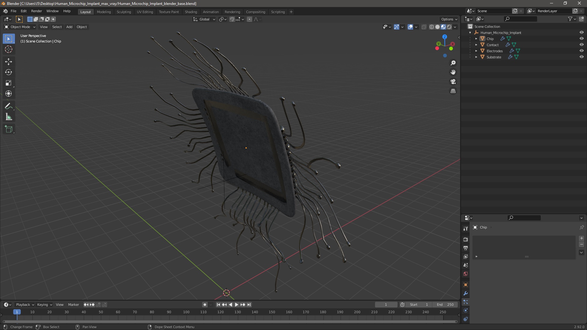The height and width of the screenshot is (330, 587).
Task: Select the Measure tool
Action: coord(9,117)
